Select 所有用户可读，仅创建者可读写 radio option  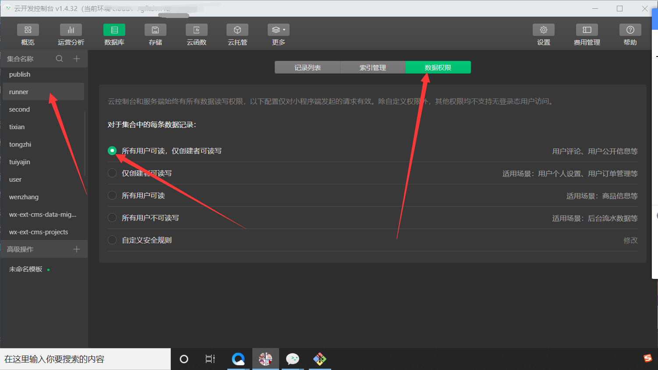[112, 151]
